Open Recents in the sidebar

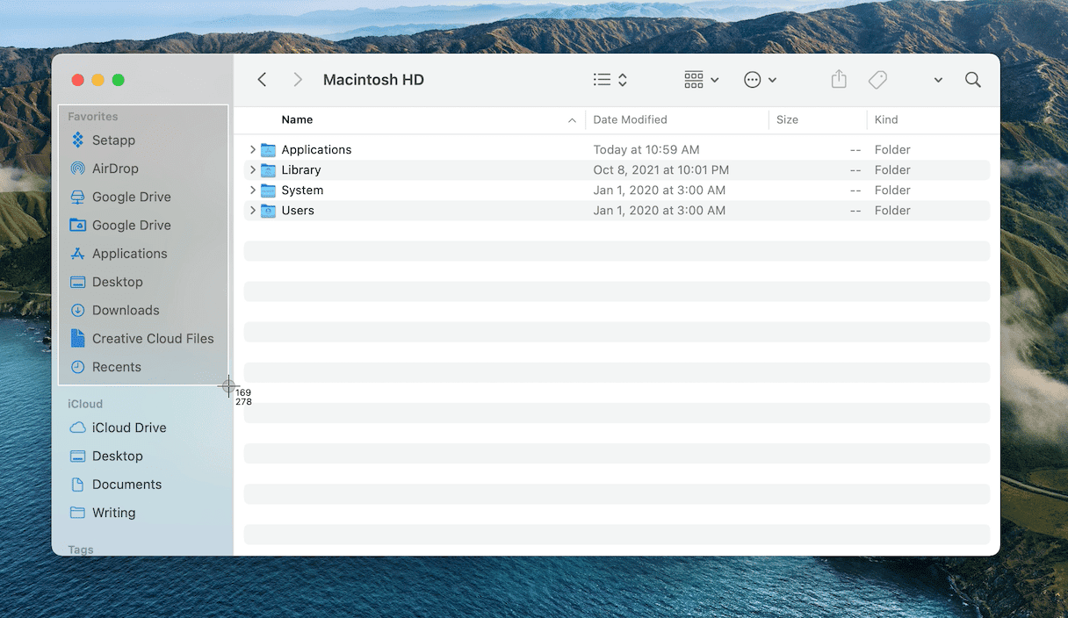116,367
